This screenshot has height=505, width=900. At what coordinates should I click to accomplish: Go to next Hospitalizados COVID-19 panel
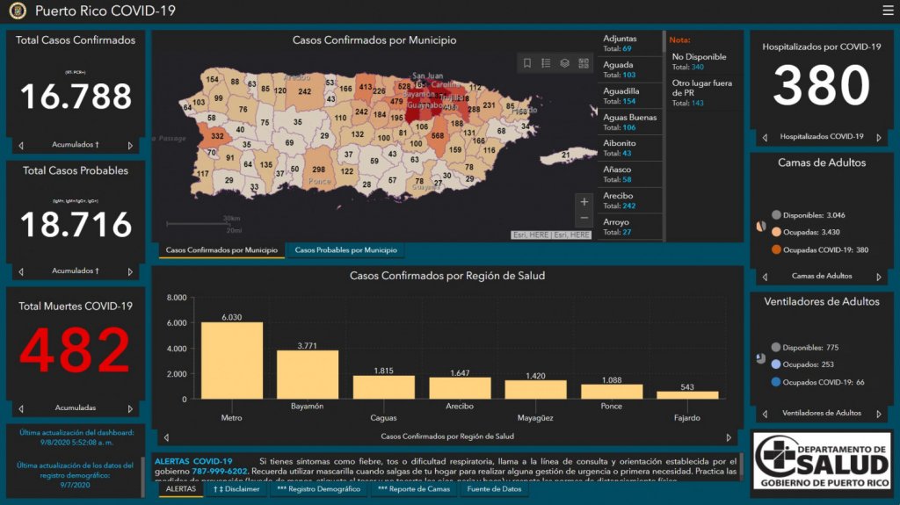click(879, 137)
